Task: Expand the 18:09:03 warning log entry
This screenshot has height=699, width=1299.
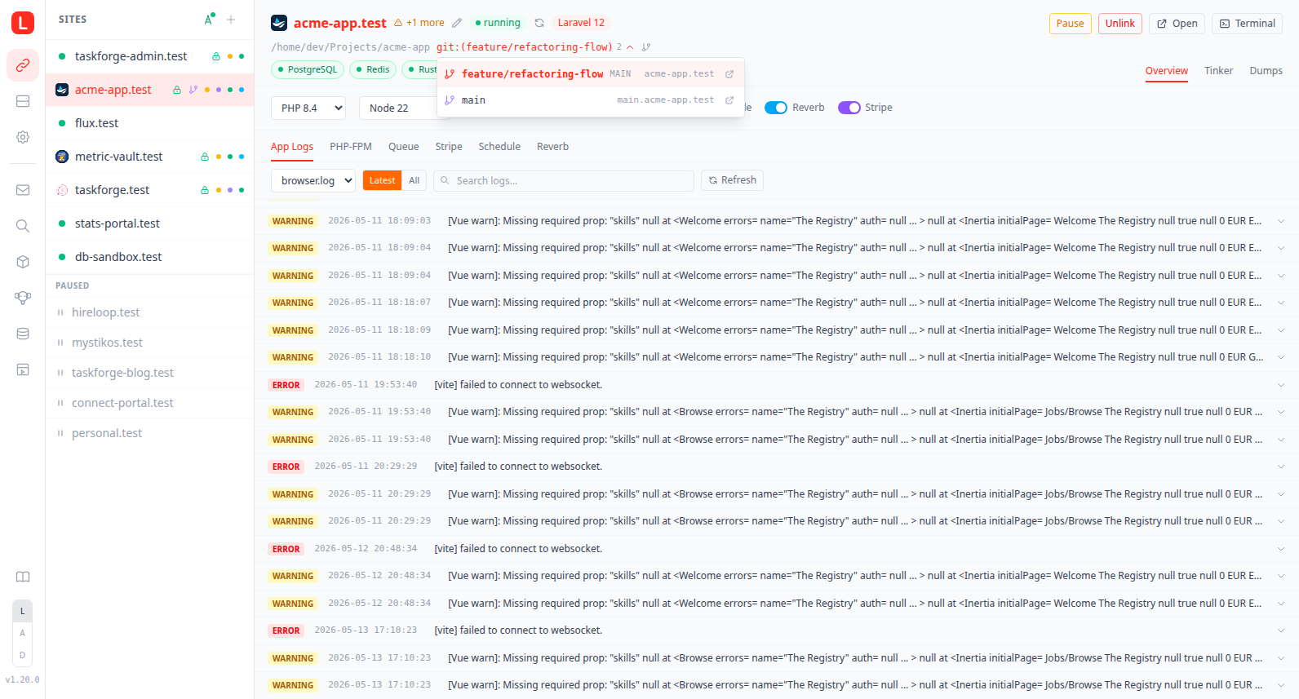Action: pos(1281,221)
